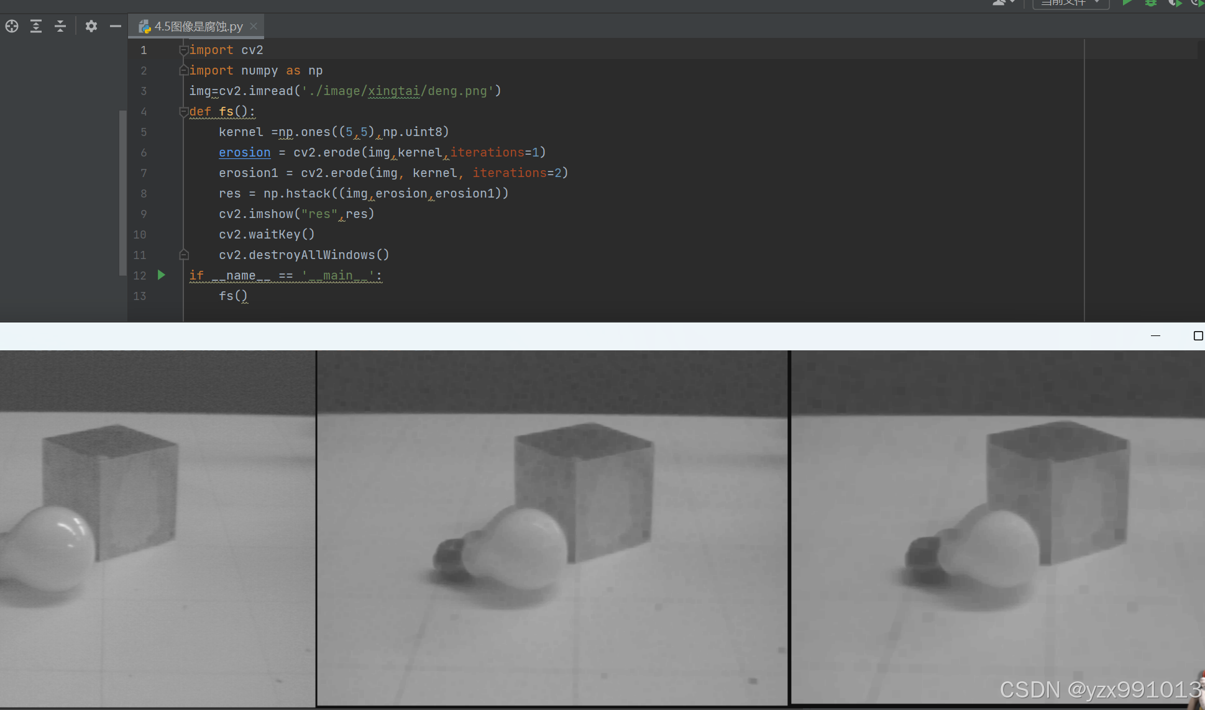
Task: Open project panel gear options
Action: (x=91, y=26)
